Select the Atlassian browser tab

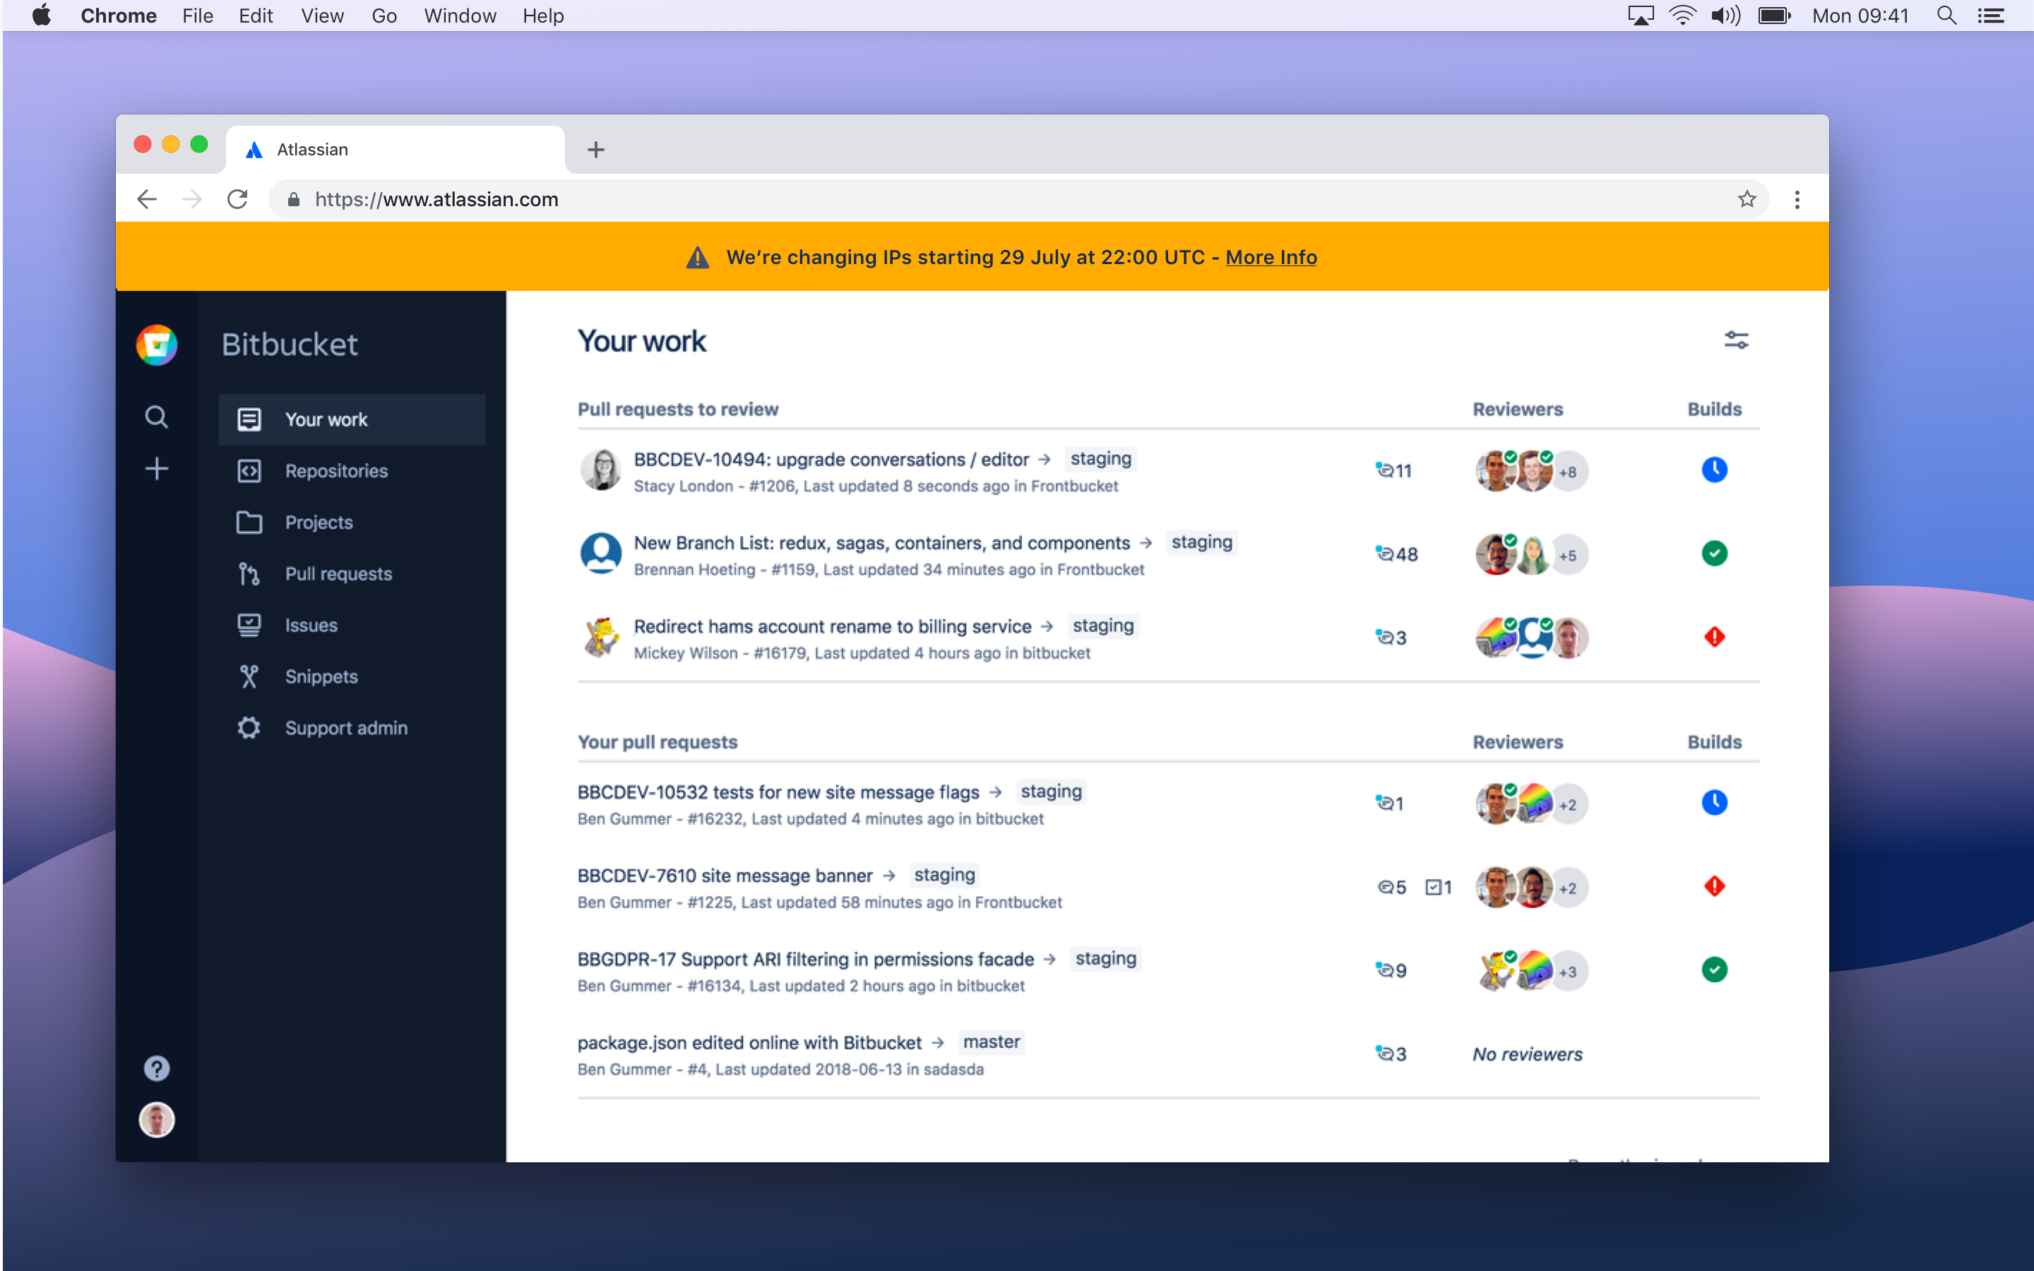click(x=395, y=150)
